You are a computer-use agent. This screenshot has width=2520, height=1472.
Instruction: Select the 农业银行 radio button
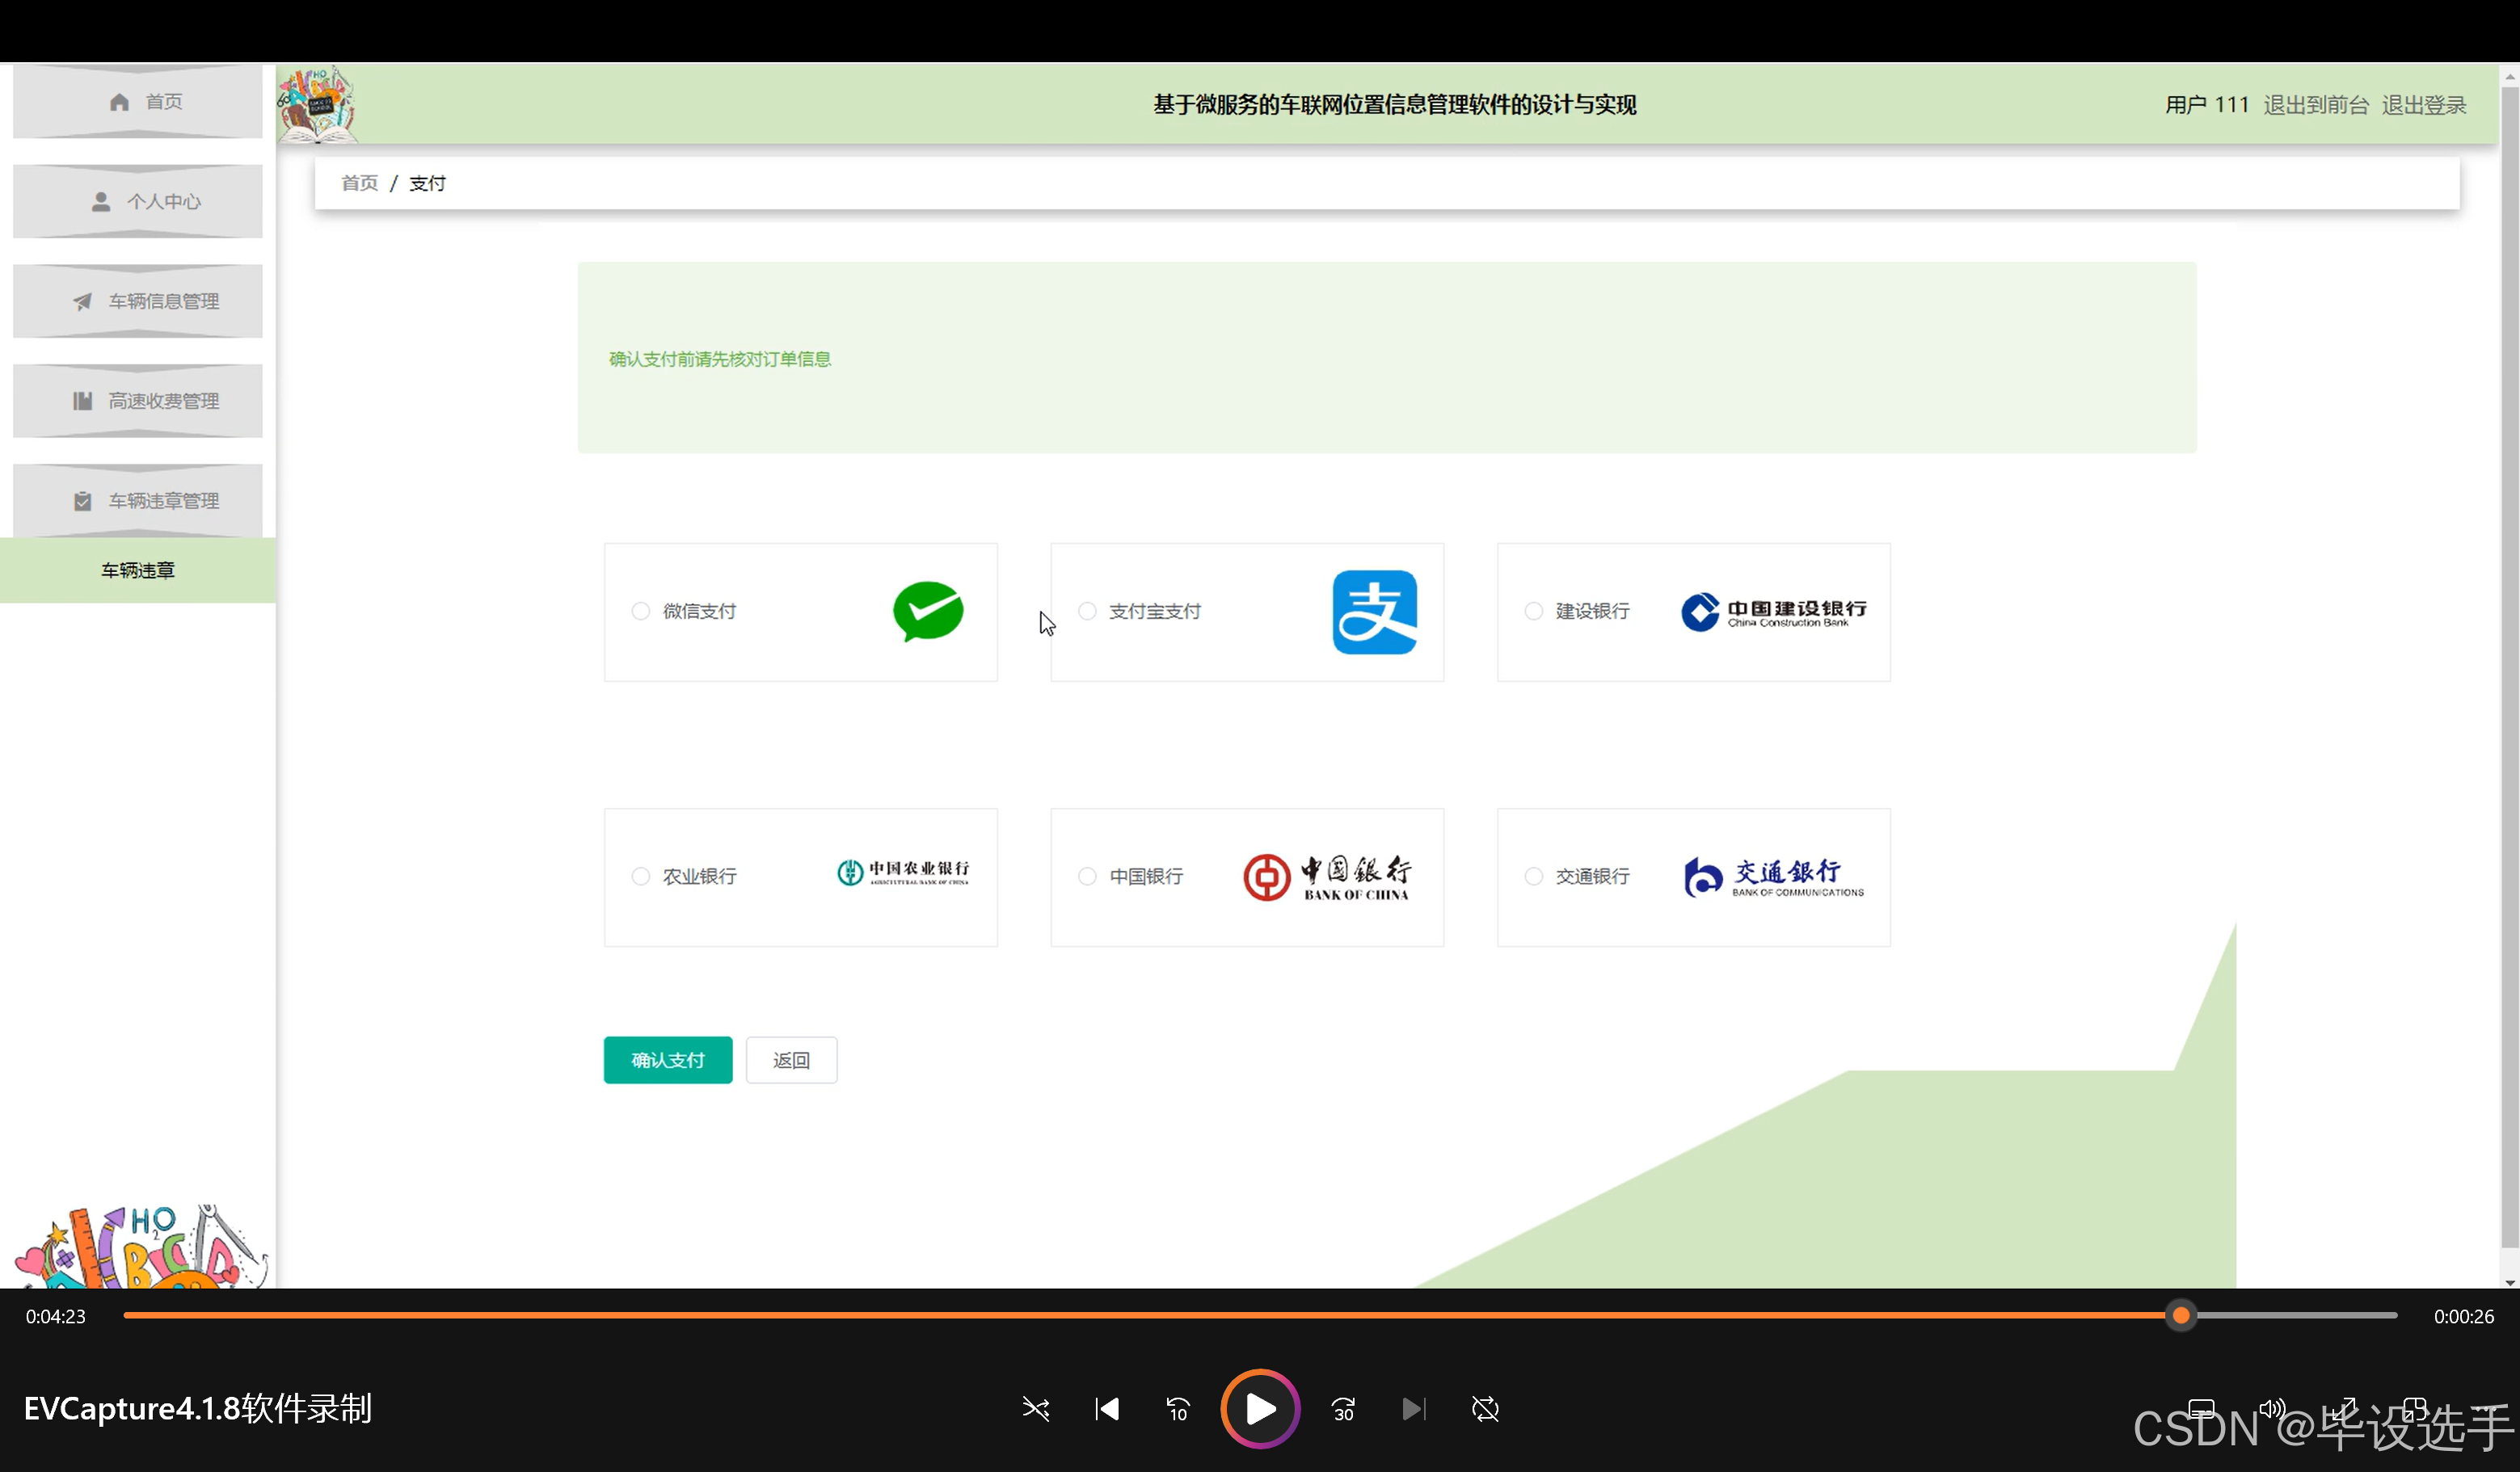pyautogui.click(x=641, y=877)
